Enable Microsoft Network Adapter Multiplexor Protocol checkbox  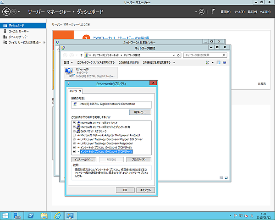tap(74, 135)
